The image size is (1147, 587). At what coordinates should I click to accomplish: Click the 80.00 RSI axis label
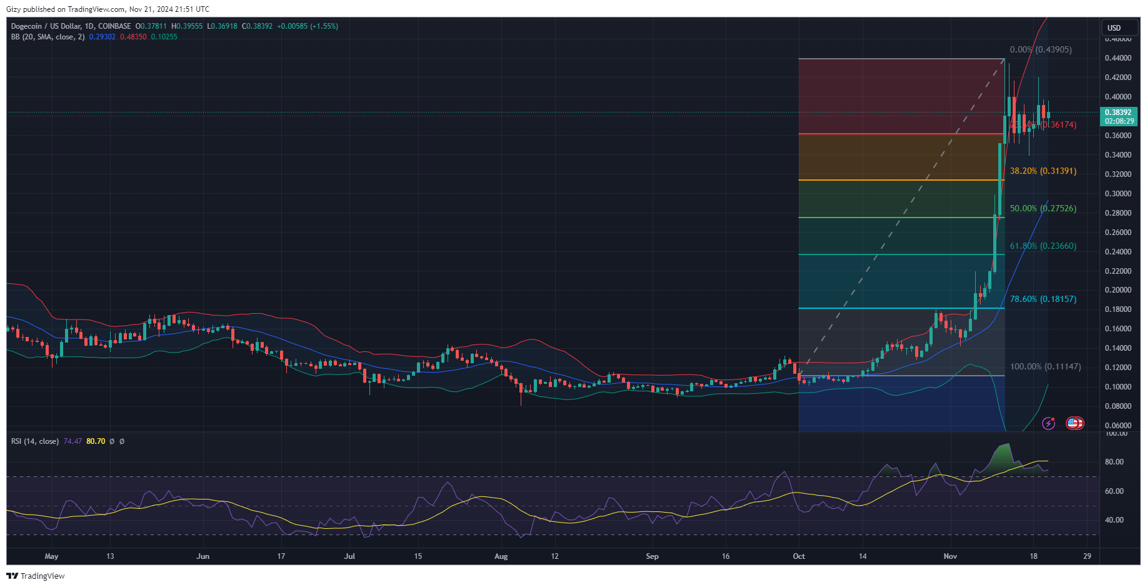(1114, 462)
